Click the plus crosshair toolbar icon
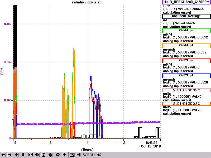211x158 pixels. tap(64, 155)
